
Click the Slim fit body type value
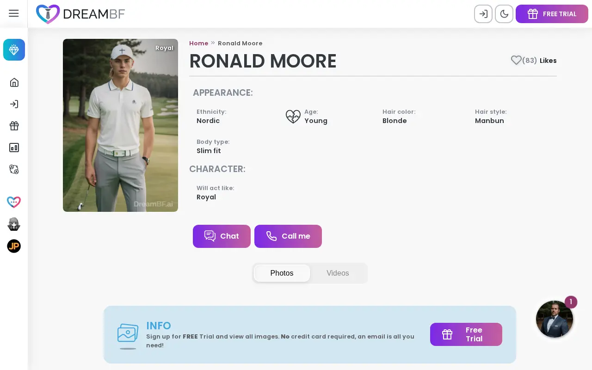(x=209, y=151)
